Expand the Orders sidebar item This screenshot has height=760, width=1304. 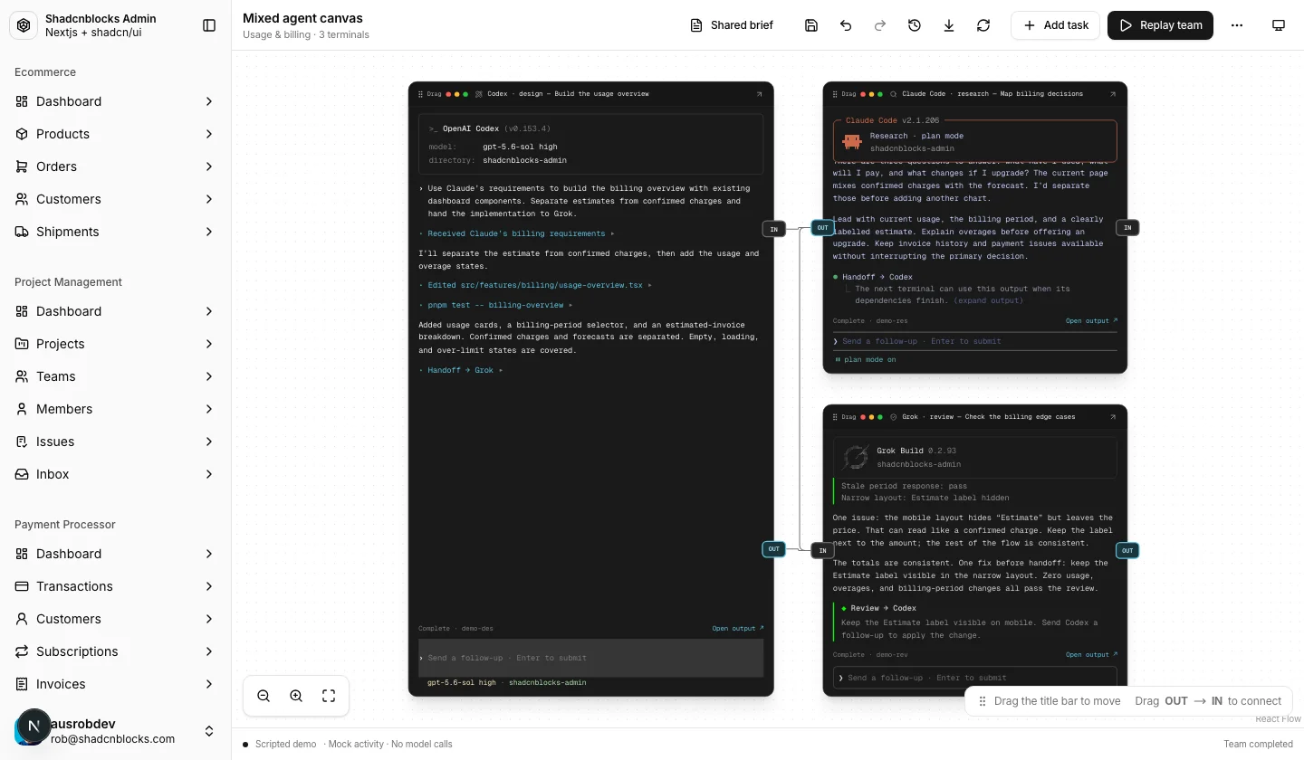tap(209, 166)
